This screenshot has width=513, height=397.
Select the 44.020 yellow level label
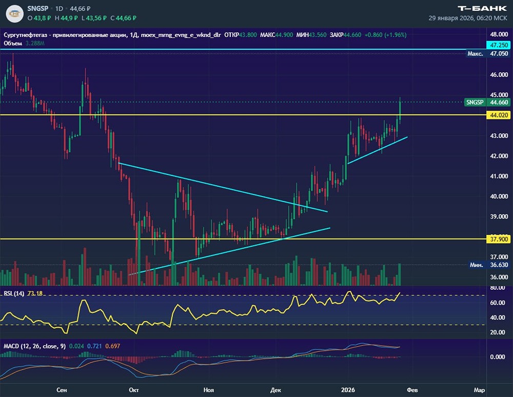pos(498,115)
